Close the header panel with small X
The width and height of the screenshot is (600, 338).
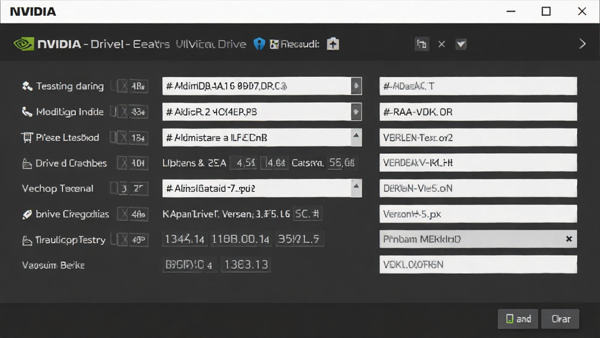pyautogui.click(x=442, y=44)
